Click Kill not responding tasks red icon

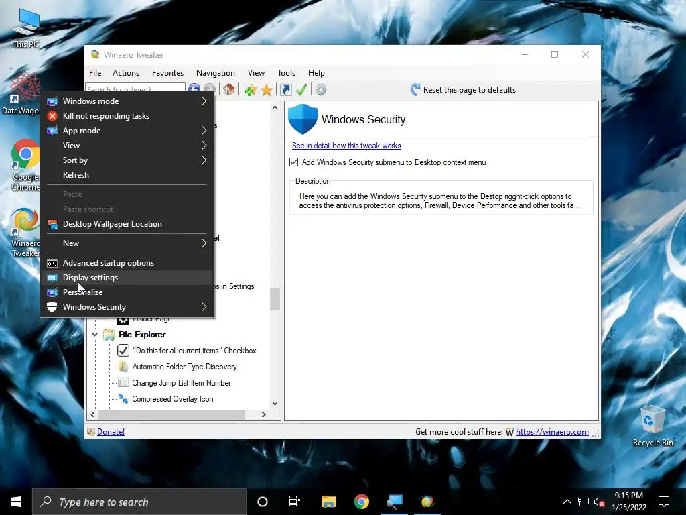click(52, 116)
